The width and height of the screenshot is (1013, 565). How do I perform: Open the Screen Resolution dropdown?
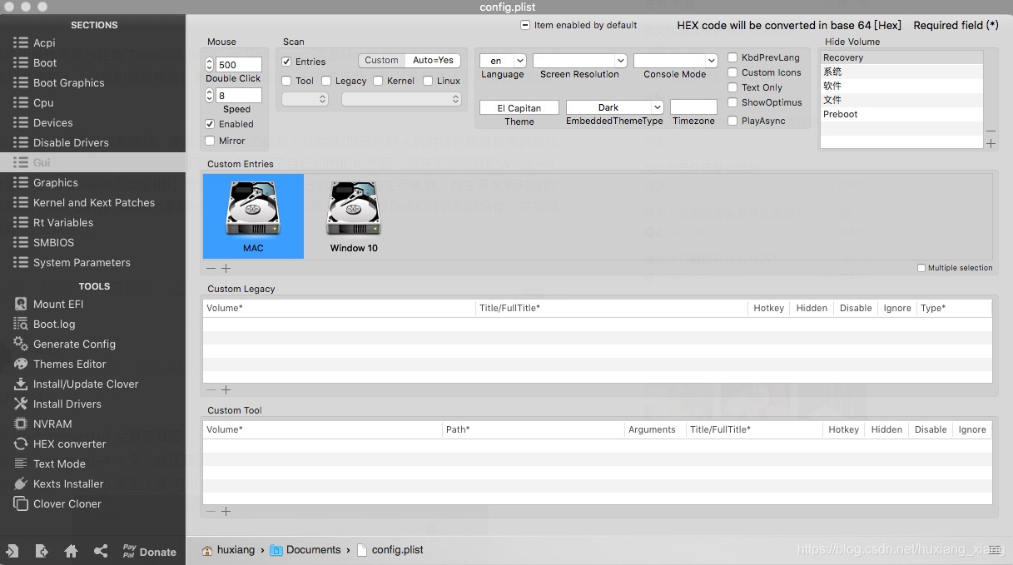(x=579, y=61)
